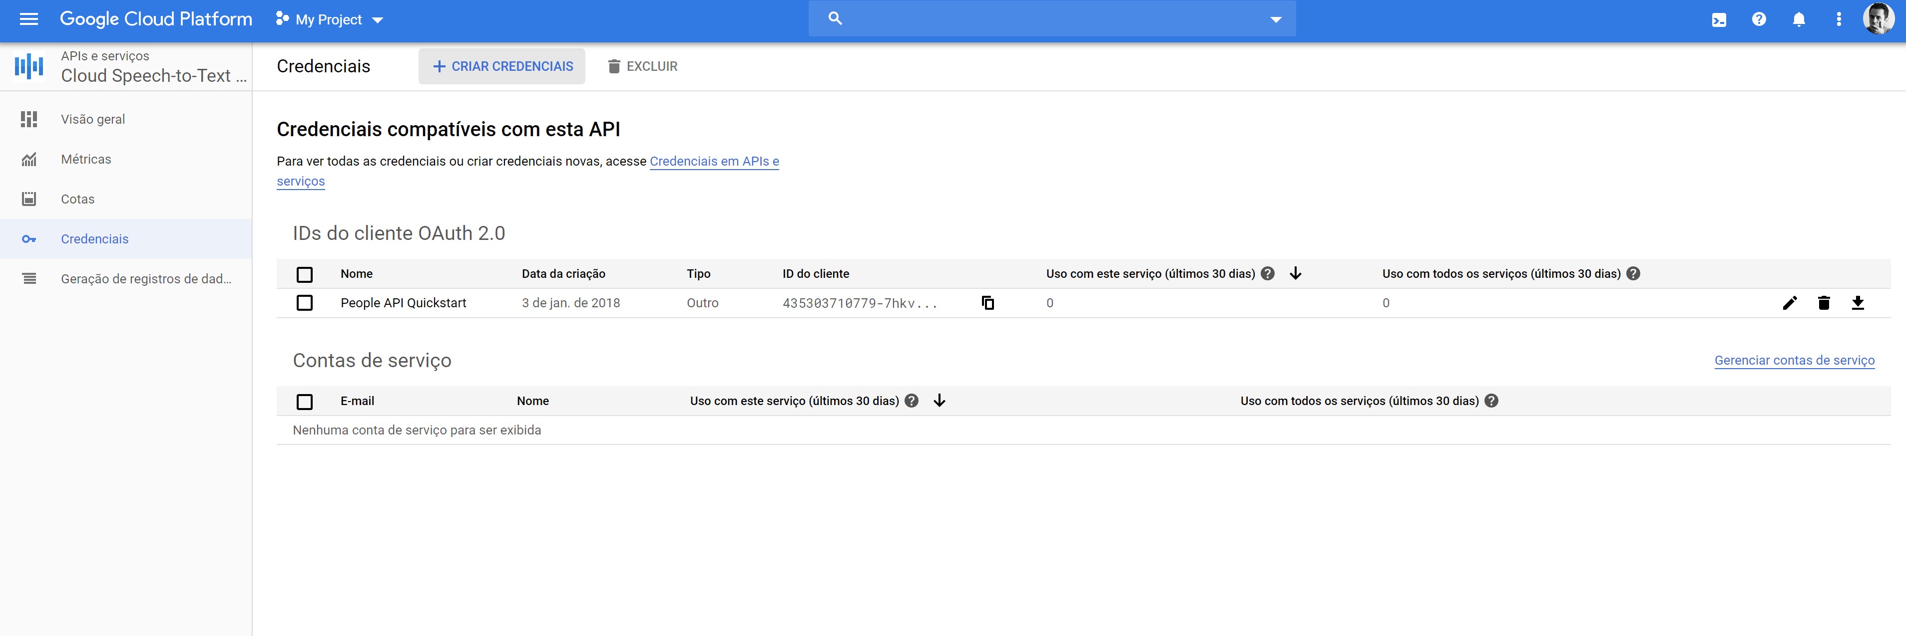This screenshot has width=1906, height=636.
Task: Click the Credenciais key icon
Action: (x=29, y=238)
